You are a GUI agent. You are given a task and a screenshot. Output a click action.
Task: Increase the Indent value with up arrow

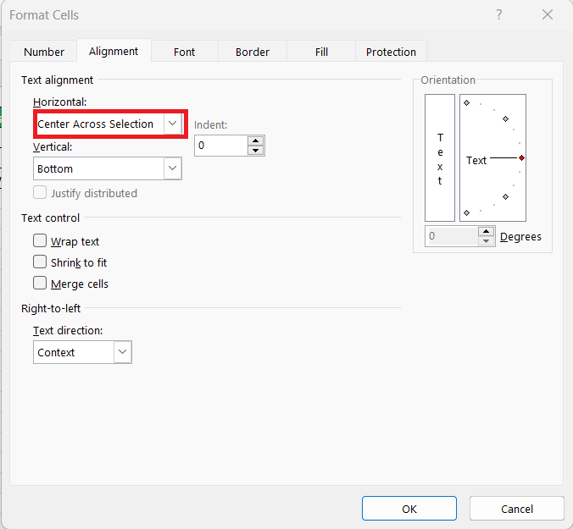pyautogui.click(x=255, y=141)
